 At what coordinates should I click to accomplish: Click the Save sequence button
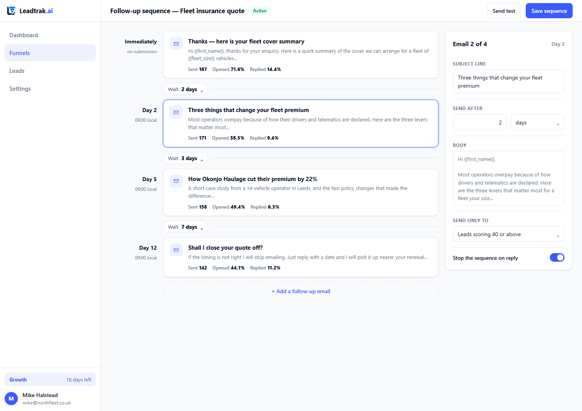pyautogui.click(x=549, y=11)
